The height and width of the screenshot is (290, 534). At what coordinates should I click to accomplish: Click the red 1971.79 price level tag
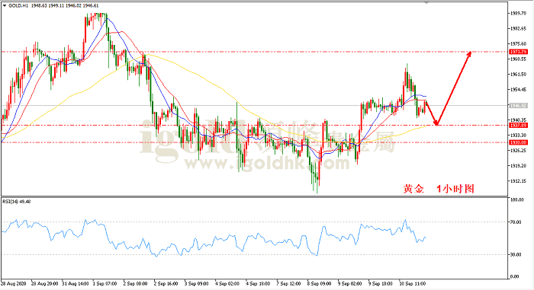[518, 52]
